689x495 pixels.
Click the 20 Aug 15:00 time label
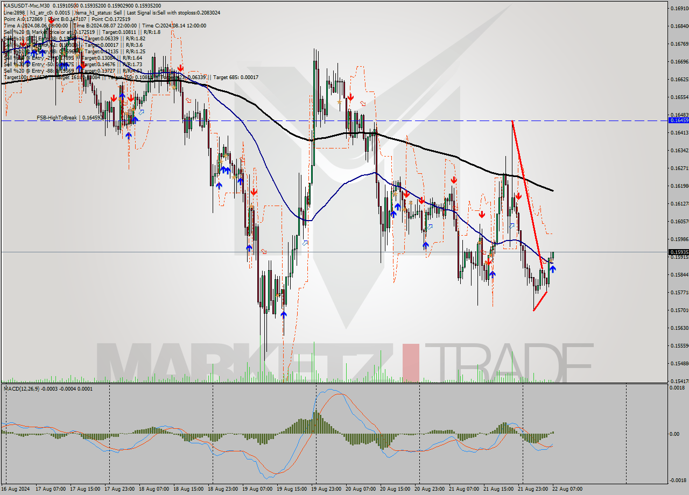point(395,489)
